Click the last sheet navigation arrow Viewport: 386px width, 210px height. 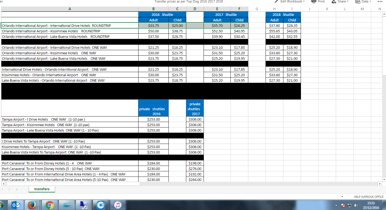(17, 189)
